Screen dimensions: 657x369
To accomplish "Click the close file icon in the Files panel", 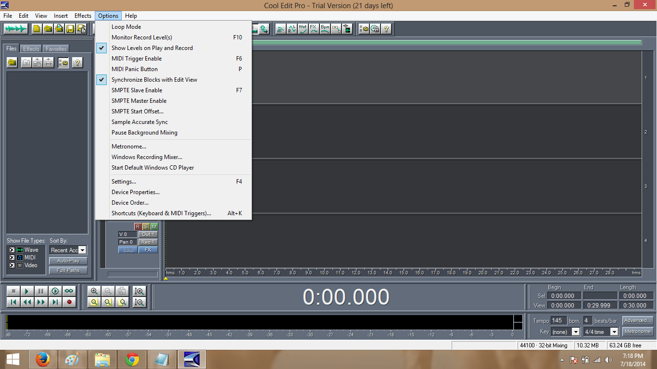I will click(x=26, y=62).
